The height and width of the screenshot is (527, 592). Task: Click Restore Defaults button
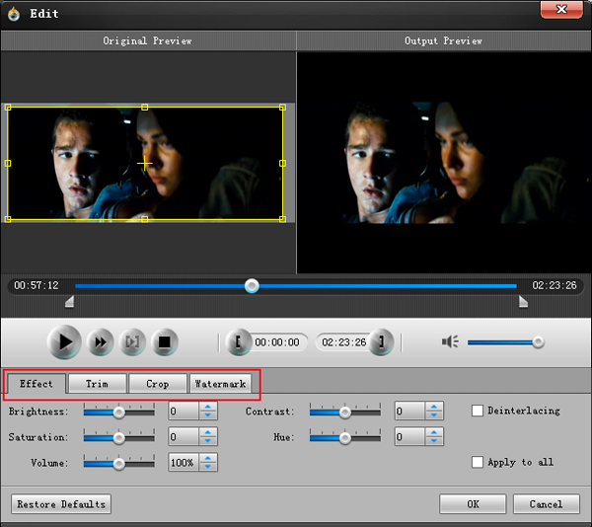point(61,504)
